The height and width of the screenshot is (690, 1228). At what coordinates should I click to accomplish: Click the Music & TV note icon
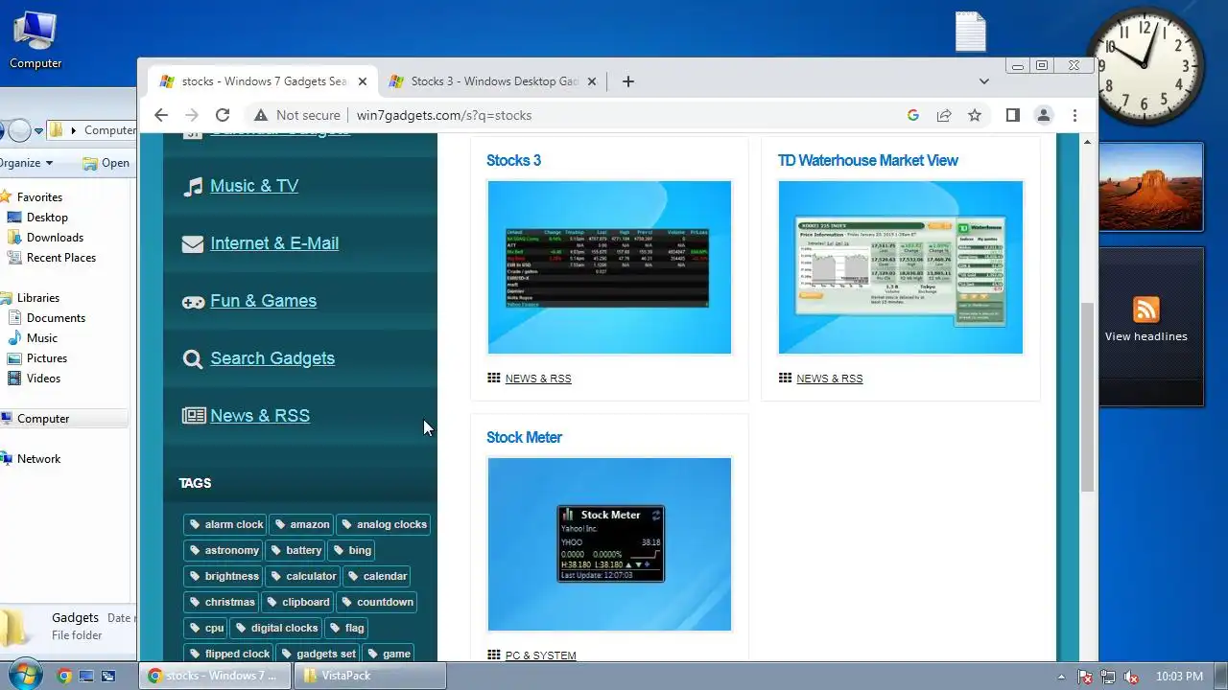point(194,186)
